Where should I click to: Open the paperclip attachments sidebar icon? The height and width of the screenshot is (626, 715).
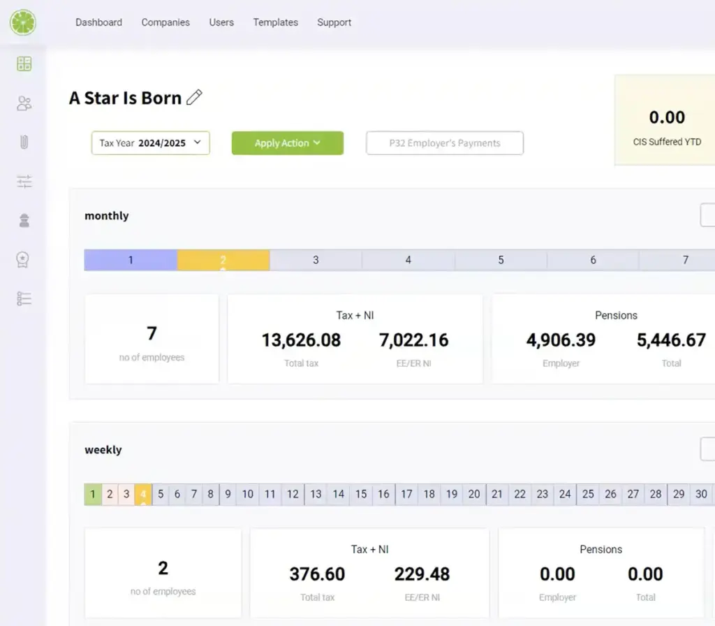click(x=24, y=143)
